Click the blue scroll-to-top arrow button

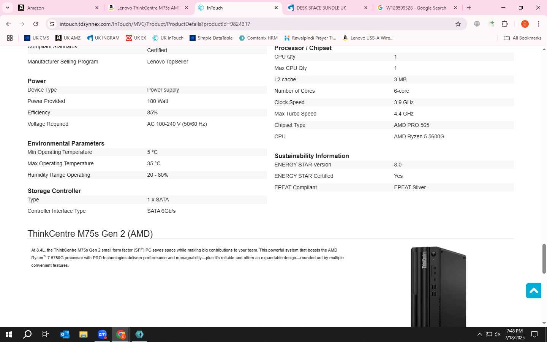coord(533,291)
